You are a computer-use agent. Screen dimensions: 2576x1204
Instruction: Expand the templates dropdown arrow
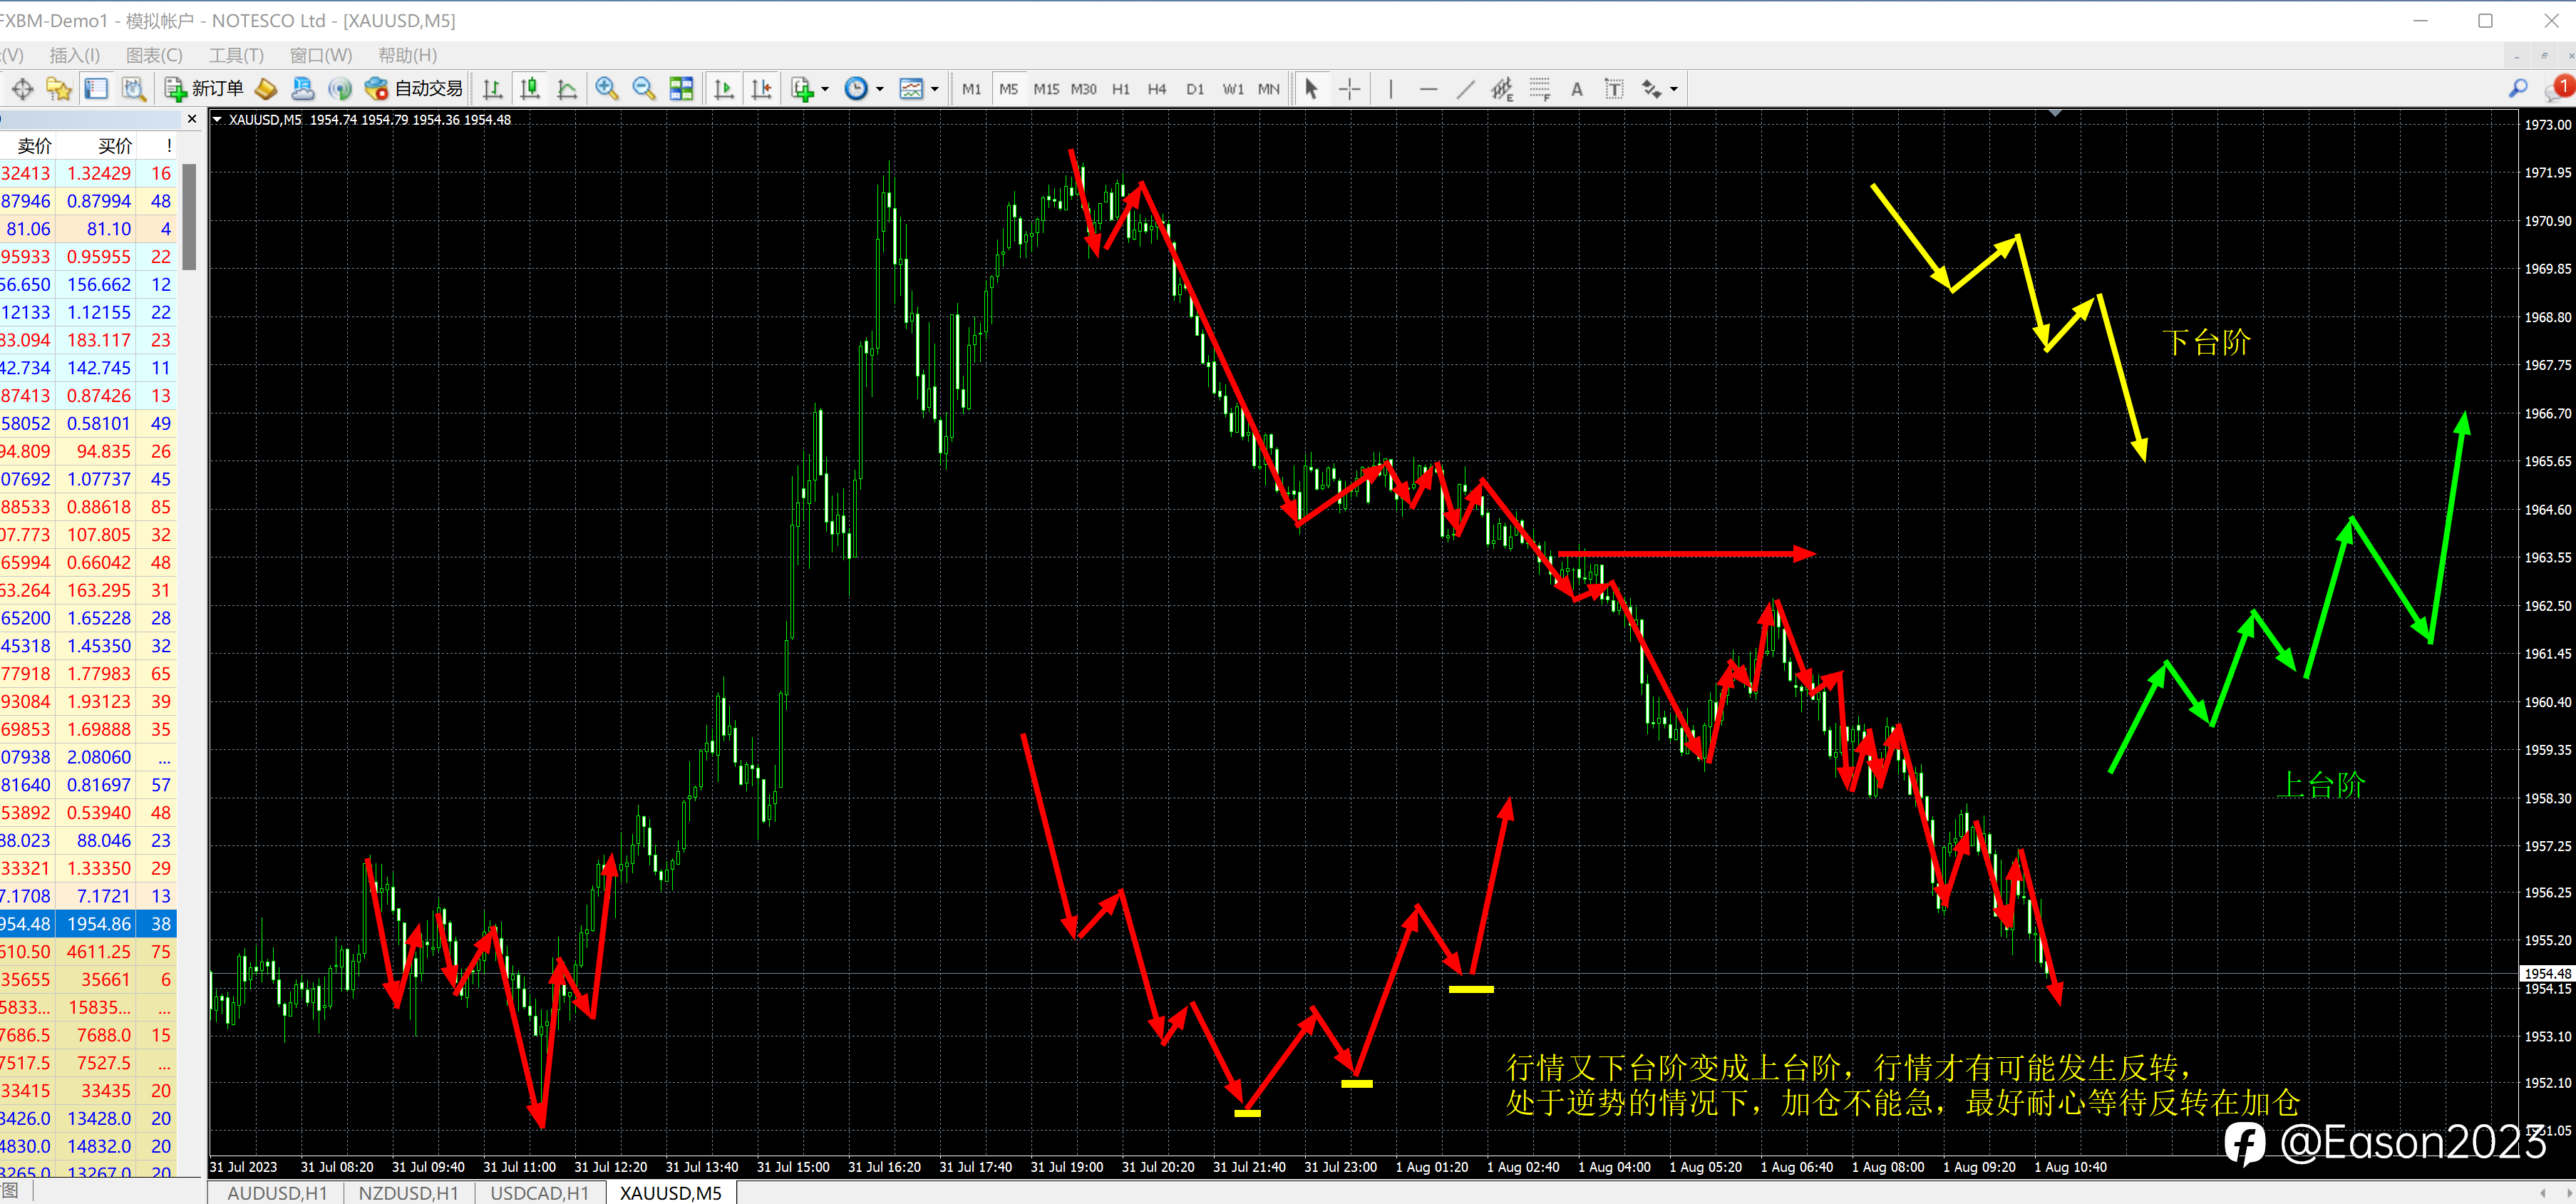click(x=935, y=89)
